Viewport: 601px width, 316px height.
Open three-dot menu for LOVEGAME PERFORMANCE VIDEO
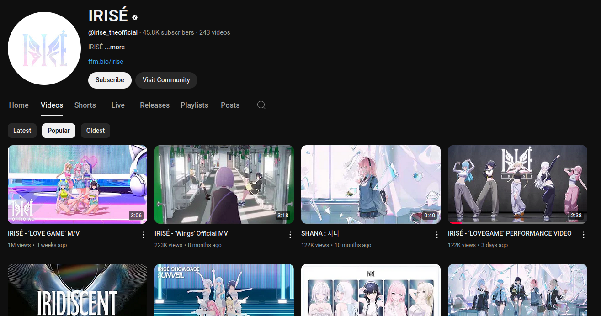click(x=584, y=235)
